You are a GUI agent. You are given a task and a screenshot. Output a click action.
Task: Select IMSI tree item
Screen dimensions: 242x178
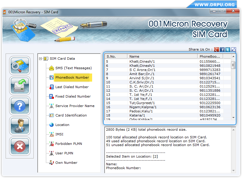60,134
